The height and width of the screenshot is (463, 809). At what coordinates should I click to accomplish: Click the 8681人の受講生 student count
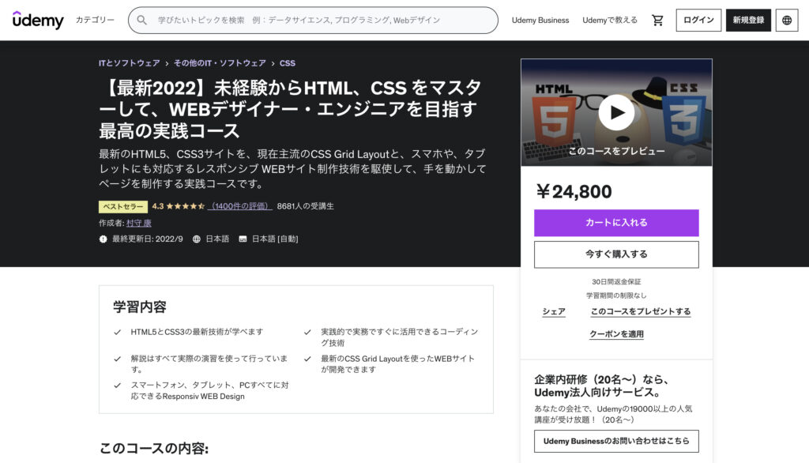point(306,206)
